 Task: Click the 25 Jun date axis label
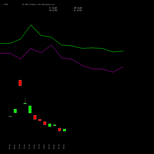tap(64, 147)
